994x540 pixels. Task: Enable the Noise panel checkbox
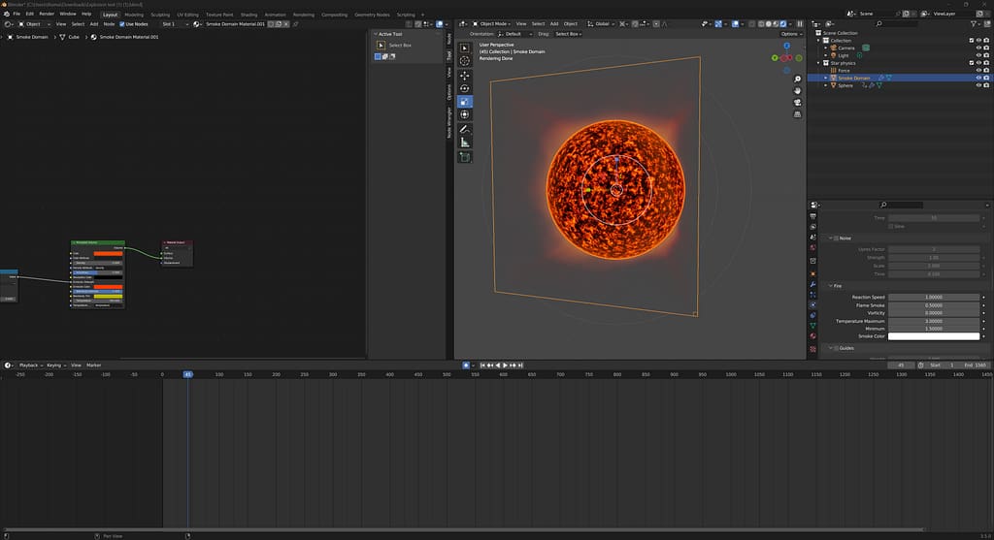pyautogui.click(x=834, y=238)
